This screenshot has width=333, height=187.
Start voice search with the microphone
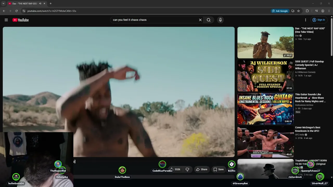click(220, 20)
